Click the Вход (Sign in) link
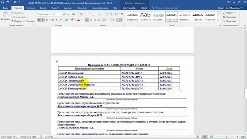Screen dimensions: 247x139 (x=220, y=8)
